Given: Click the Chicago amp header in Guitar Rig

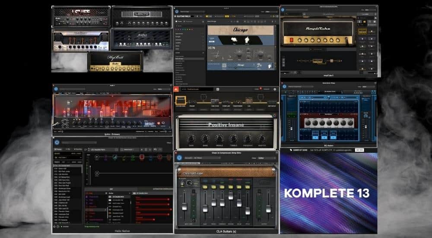Looking at the screenshot, I should point(241,30).
